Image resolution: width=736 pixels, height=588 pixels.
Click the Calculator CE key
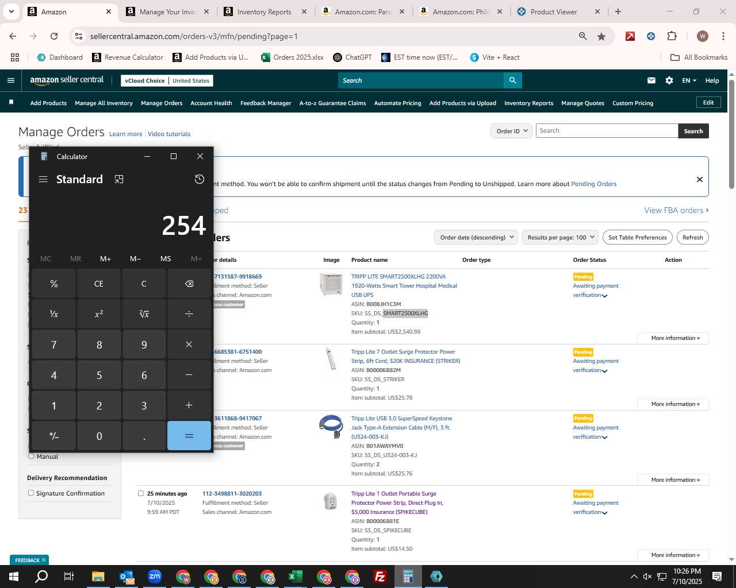click(x=99, y=284)
